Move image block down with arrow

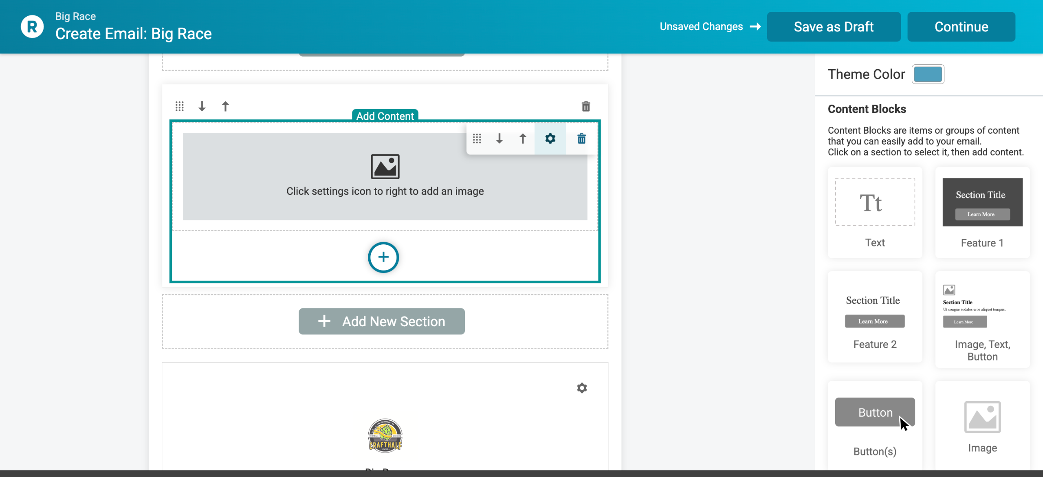point(499,139)
